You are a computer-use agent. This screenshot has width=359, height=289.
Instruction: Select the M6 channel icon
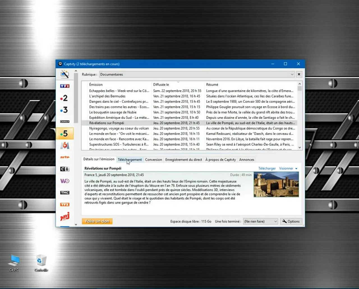click(65, 145)
